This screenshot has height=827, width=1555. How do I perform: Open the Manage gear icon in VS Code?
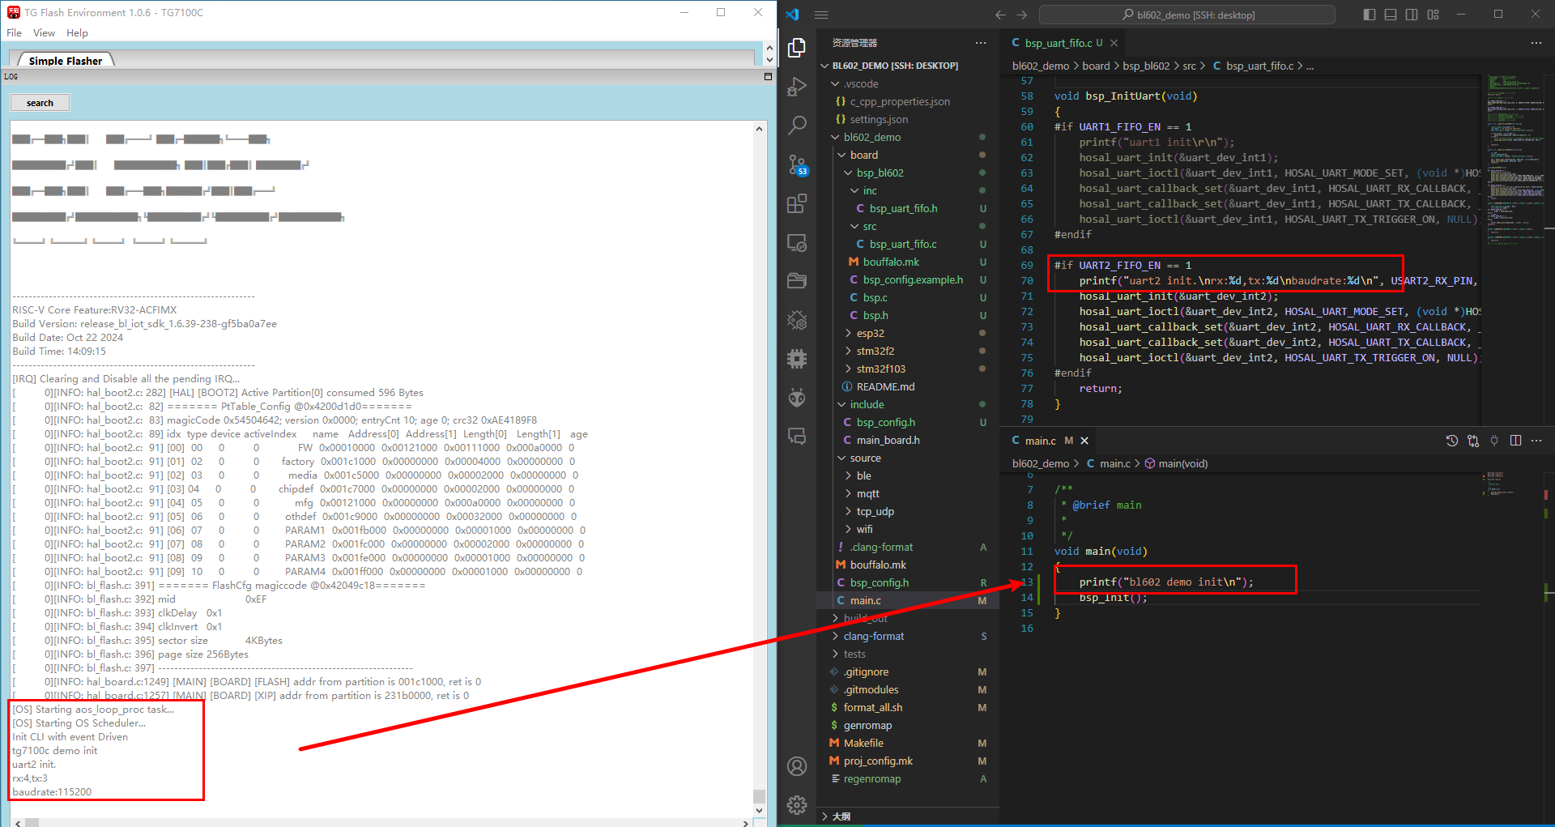[x=797, y=804]
